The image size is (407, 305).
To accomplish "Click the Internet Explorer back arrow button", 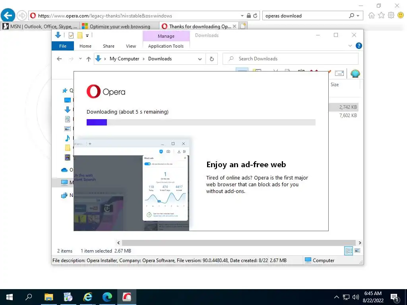I will click(8, 15).
